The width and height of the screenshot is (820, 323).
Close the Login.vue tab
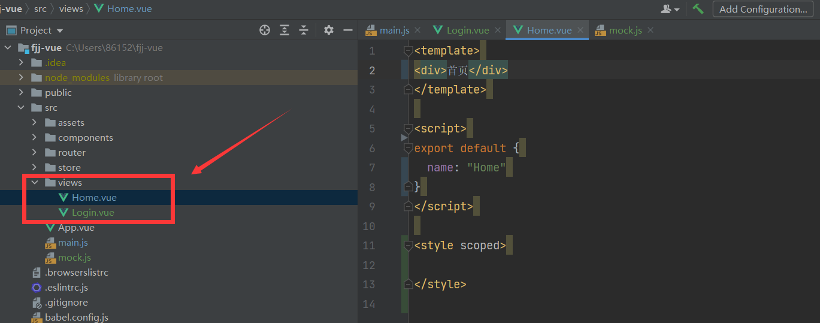497,30
